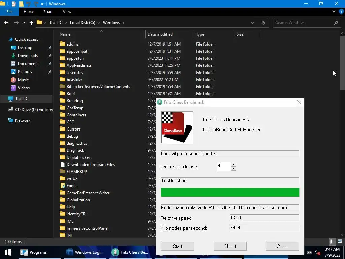The width and height of the screenshot is (345, 259).
Task: Select the appcompat folder icon
Action: point(63,51)
